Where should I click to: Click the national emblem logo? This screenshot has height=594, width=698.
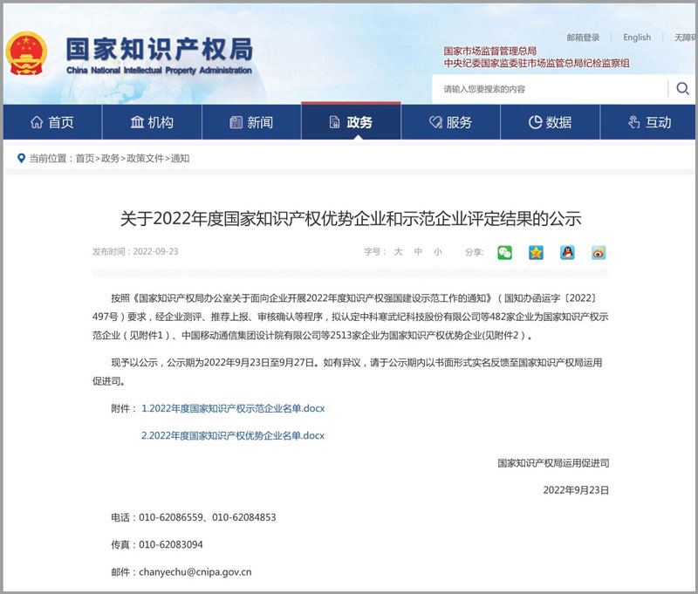tap(26, 53)
